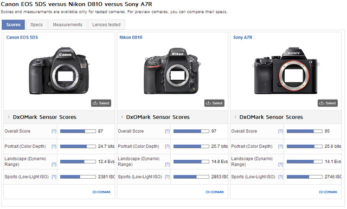This screenshot has width=347, height=209.
Task: Switch to the Scores tab
Action: pos(13,24)
